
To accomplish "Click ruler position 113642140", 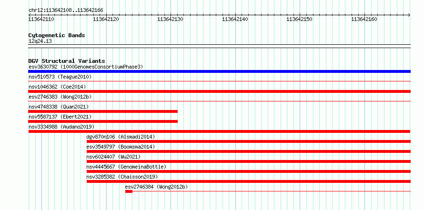I will point(235,19).
